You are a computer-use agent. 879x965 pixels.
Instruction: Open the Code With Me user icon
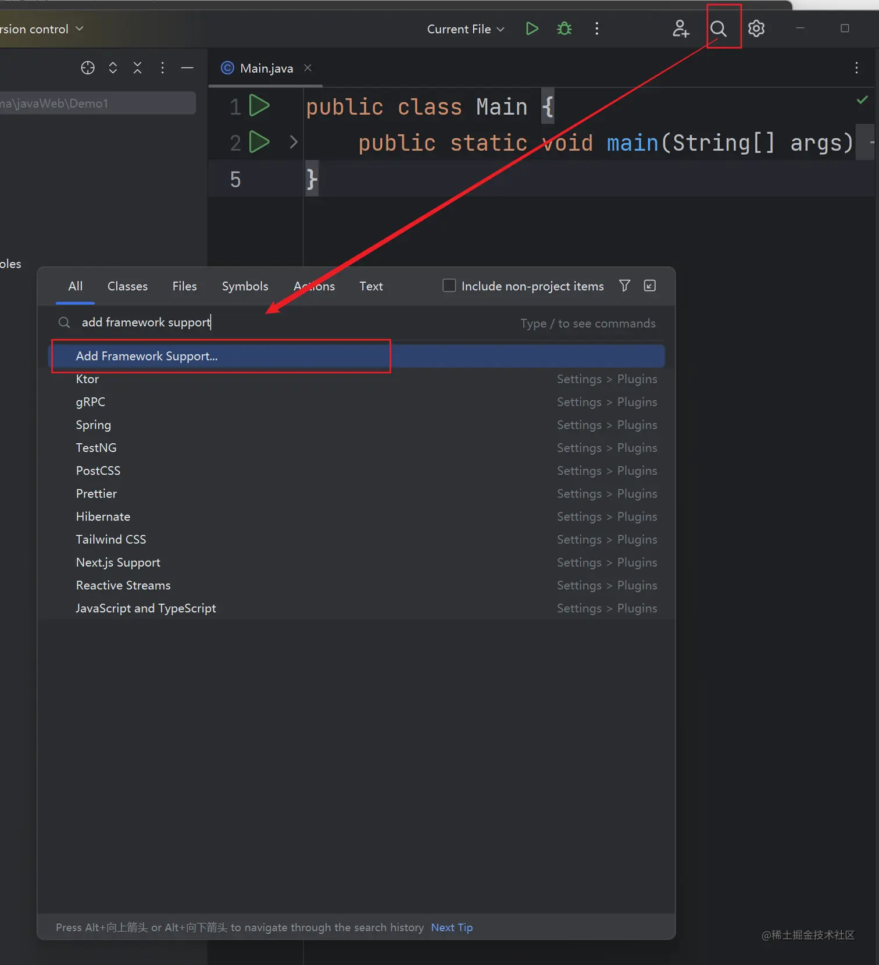tap(681, 29)
